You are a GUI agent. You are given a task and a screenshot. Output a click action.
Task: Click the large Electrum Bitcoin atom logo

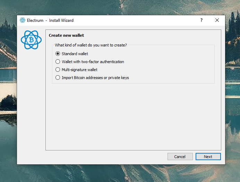coord(31,40)
